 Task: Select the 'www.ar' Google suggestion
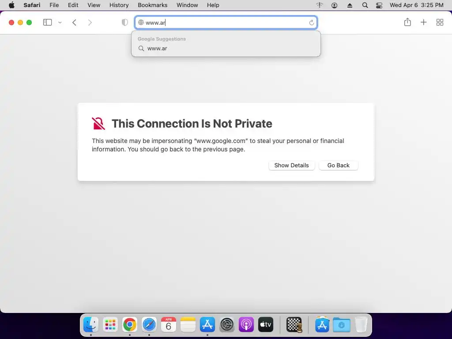(x=226, y=49)
